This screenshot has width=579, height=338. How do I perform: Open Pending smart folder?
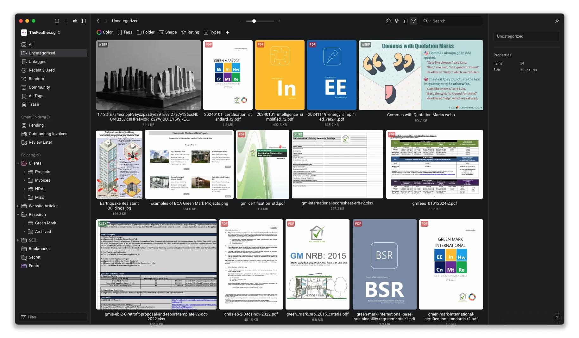[53, 125]
